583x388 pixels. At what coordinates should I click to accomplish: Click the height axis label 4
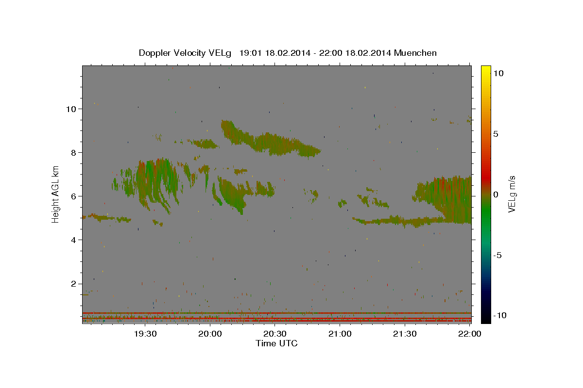[x=72, y=240]
